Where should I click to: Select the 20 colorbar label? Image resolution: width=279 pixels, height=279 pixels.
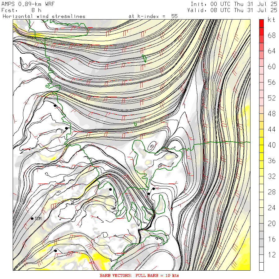272,223
